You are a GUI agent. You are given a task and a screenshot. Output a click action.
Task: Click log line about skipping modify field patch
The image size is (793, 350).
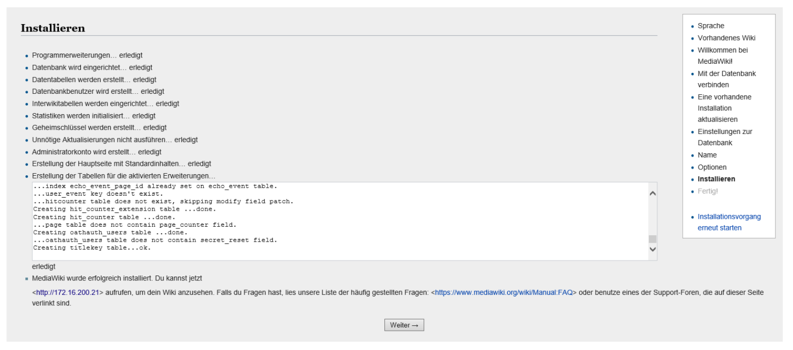point(163,202)
